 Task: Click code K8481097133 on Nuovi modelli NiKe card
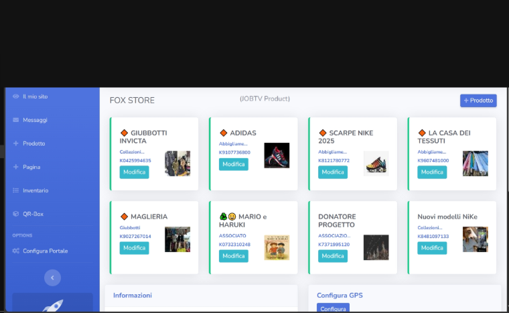433,237
